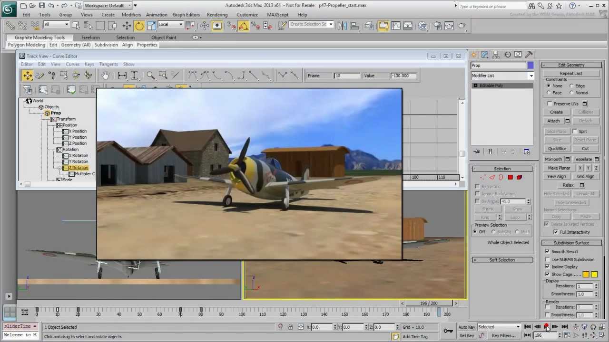This screenshot has width=609, height=342.
Task: Click Zoom Horizontal Extents in Curve Editor
Action: 122,76
